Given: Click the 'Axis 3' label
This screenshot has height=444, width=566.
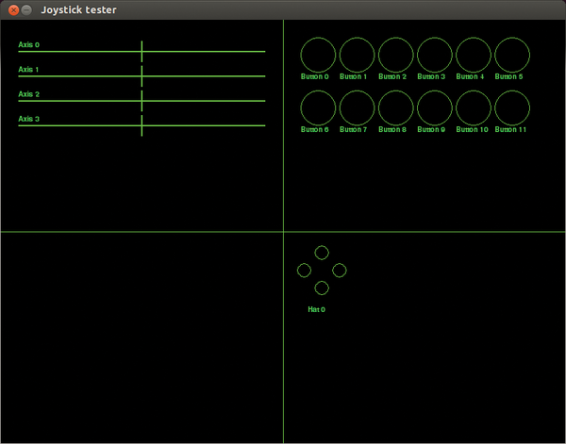Looking at the screenshot, I should coord(29,119).
